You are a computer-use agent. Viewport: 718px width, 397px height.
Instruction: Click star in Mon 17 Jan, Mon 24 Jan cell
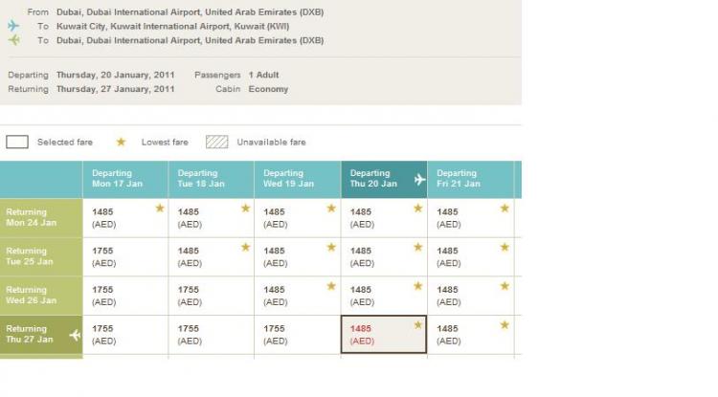[160, 208]
